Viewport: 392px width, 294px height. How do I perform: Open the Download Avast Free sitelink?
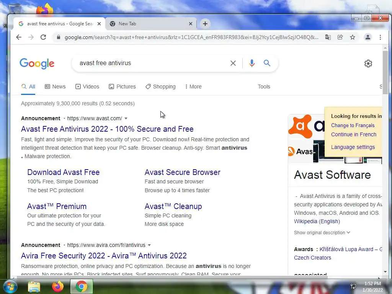click(64, 172)
